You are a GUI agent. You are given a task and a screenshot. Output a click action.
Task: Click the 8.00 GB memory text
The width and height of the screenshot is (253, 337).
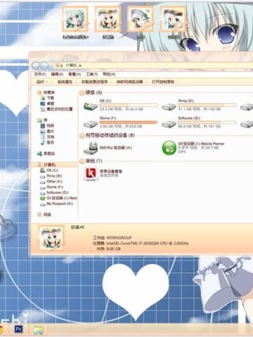click(x=113, y=249)
